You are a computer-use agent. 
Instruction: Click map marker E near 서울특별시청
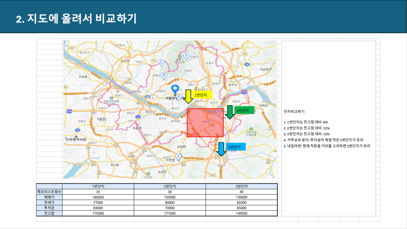click(179, 97)
